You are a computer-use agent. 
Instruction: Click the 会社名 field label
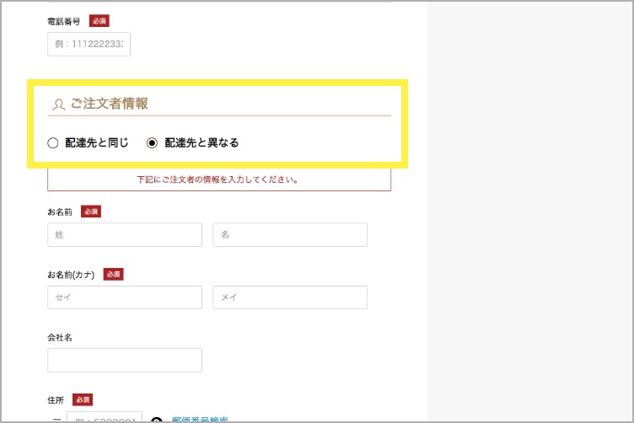[x=60, y=337]
